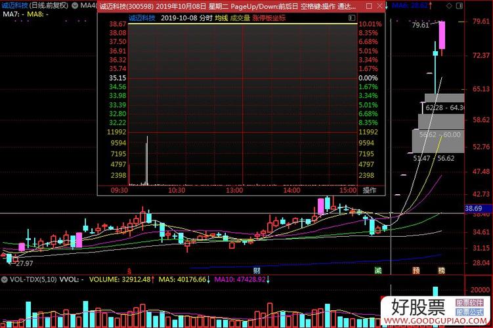Select the 成交量 label in the popup header
The height and width of the screenshot is (328, 493).
[x=240, y=18]
